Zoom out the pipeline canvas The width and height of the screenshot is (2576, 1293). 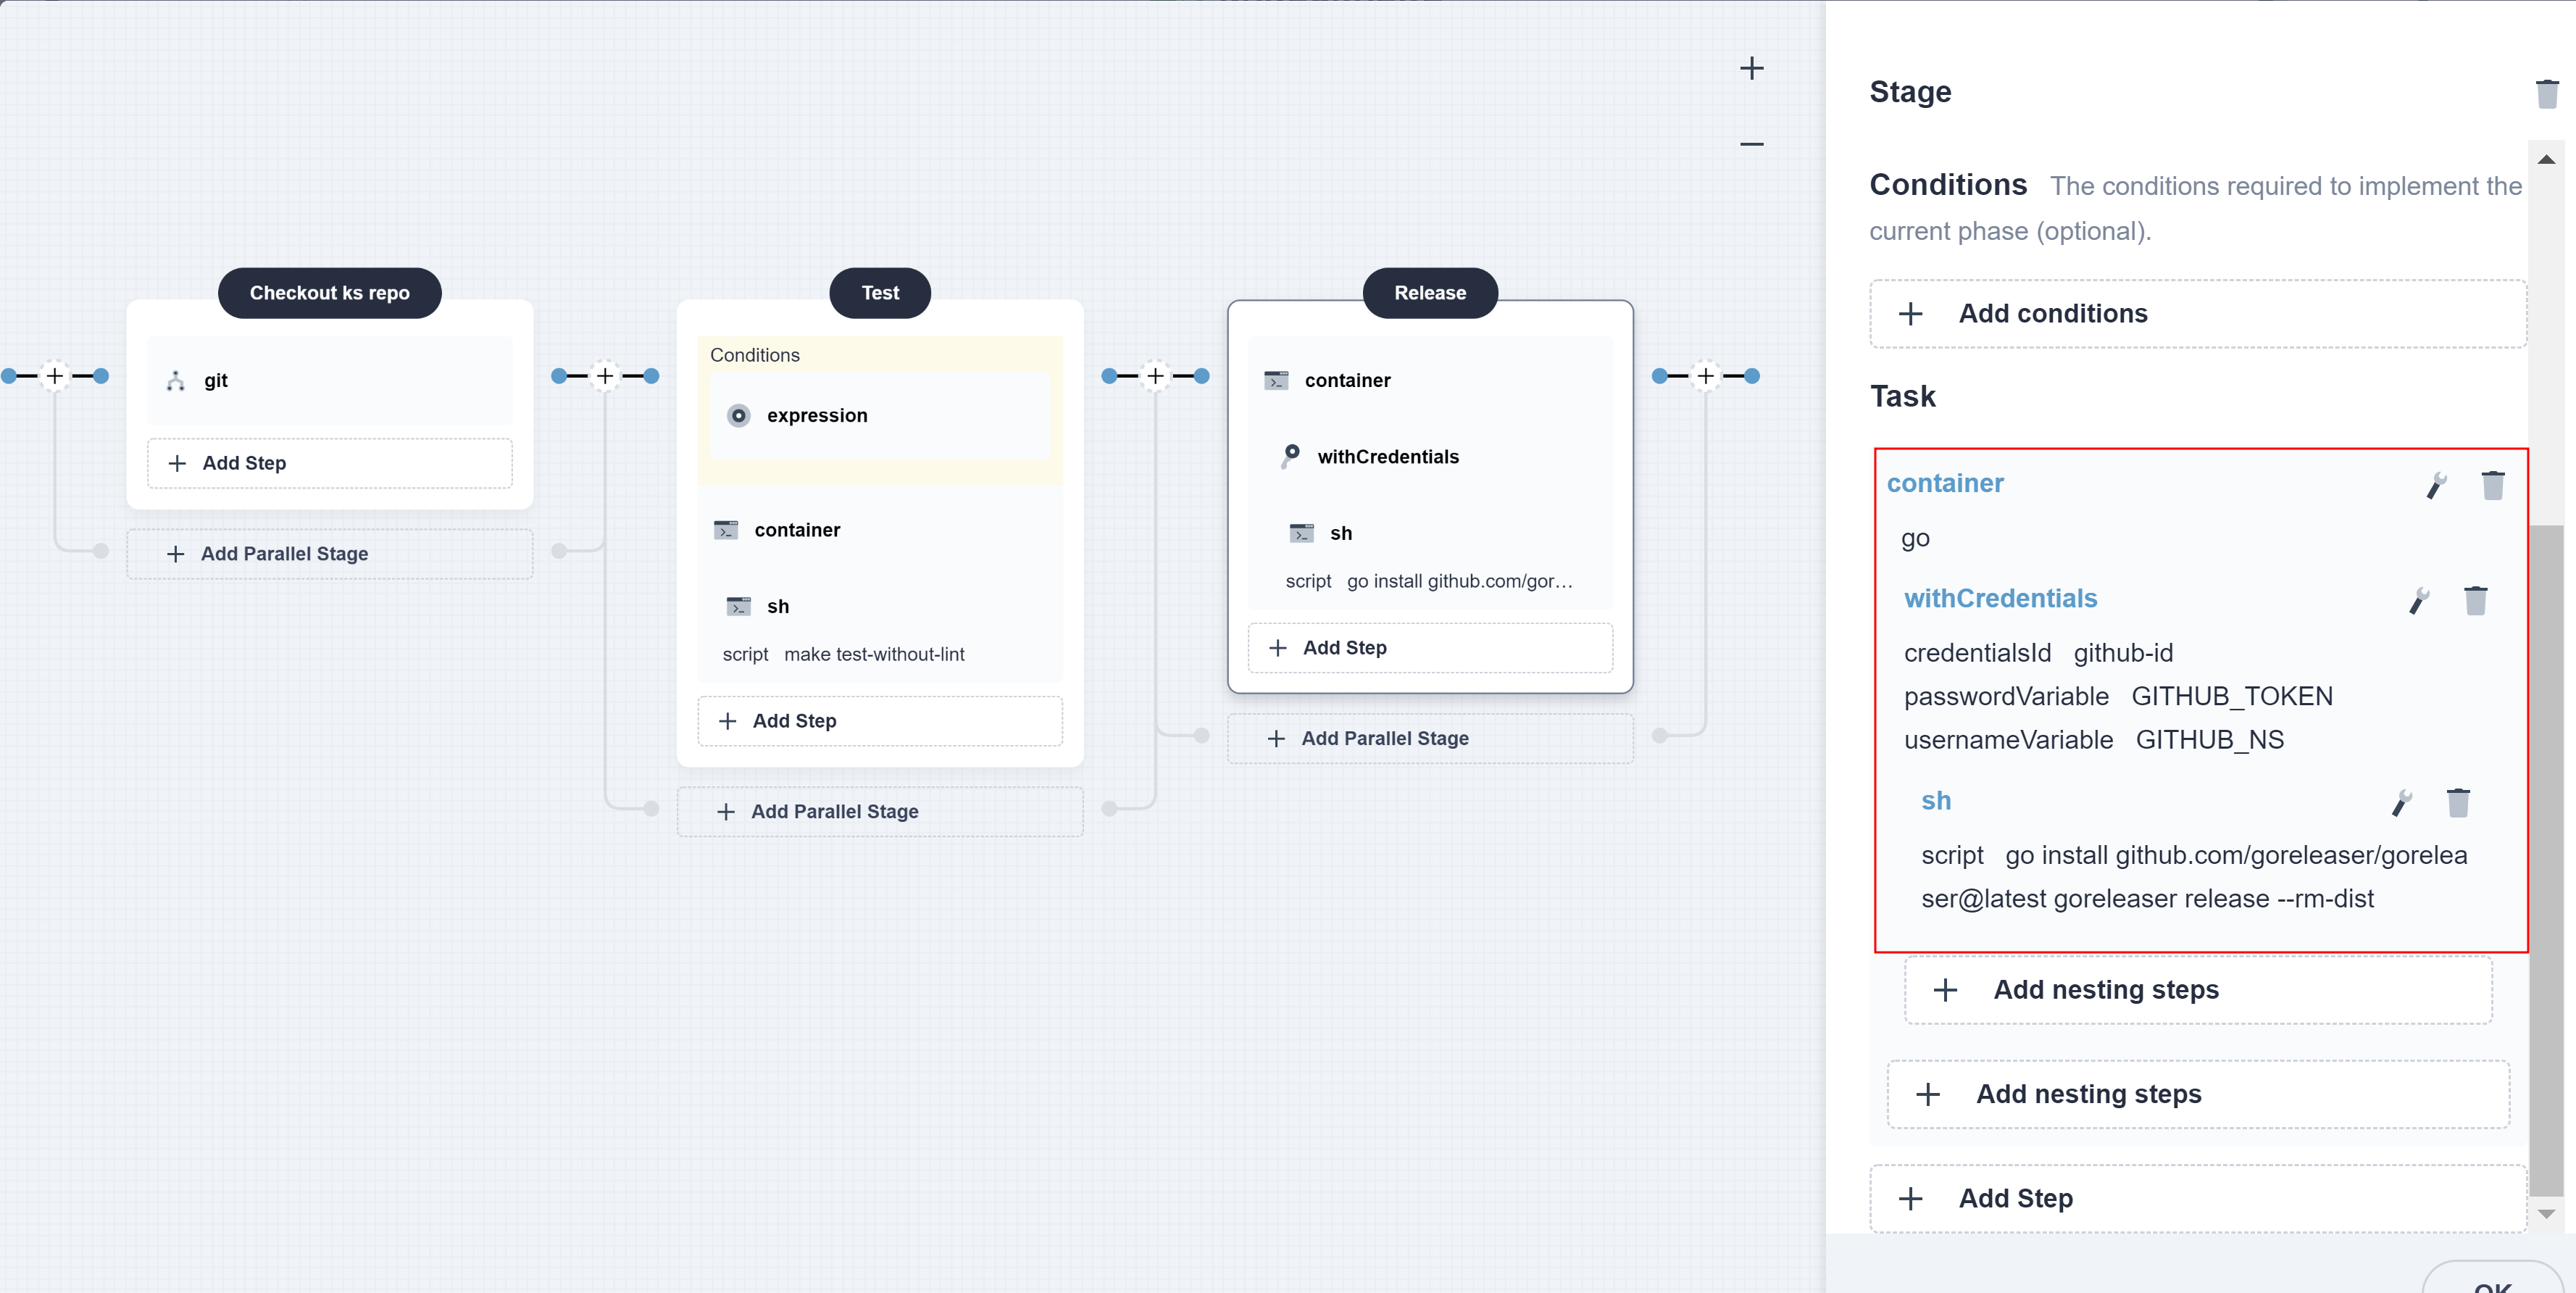tap(1751, 144)
